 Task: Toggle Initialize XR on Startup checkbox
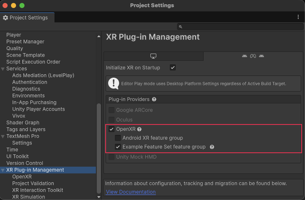(x=172, y=68)
